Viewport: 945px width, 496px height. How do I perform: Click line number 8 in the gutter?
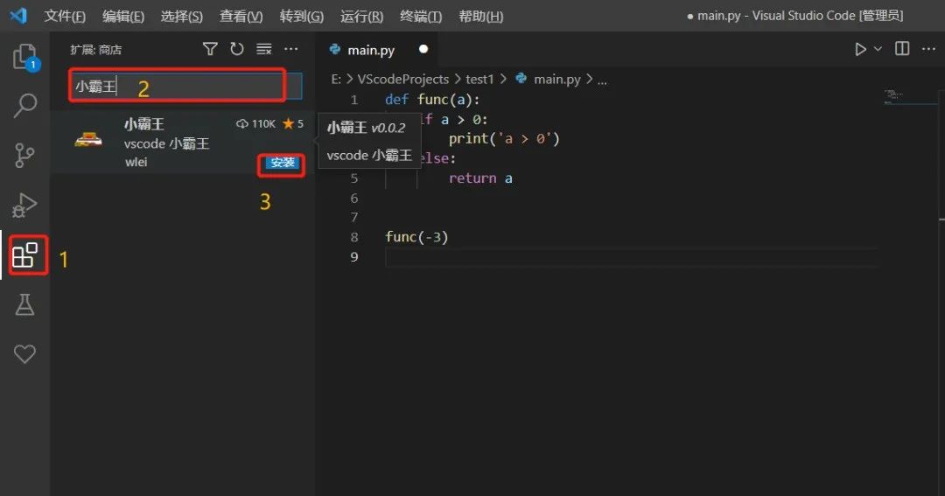tap(354, 237)
